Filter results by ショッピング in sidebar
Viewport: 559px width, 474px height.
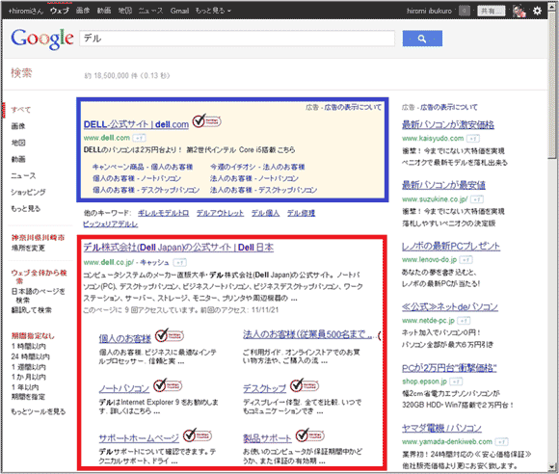click(x=28, y=192)
